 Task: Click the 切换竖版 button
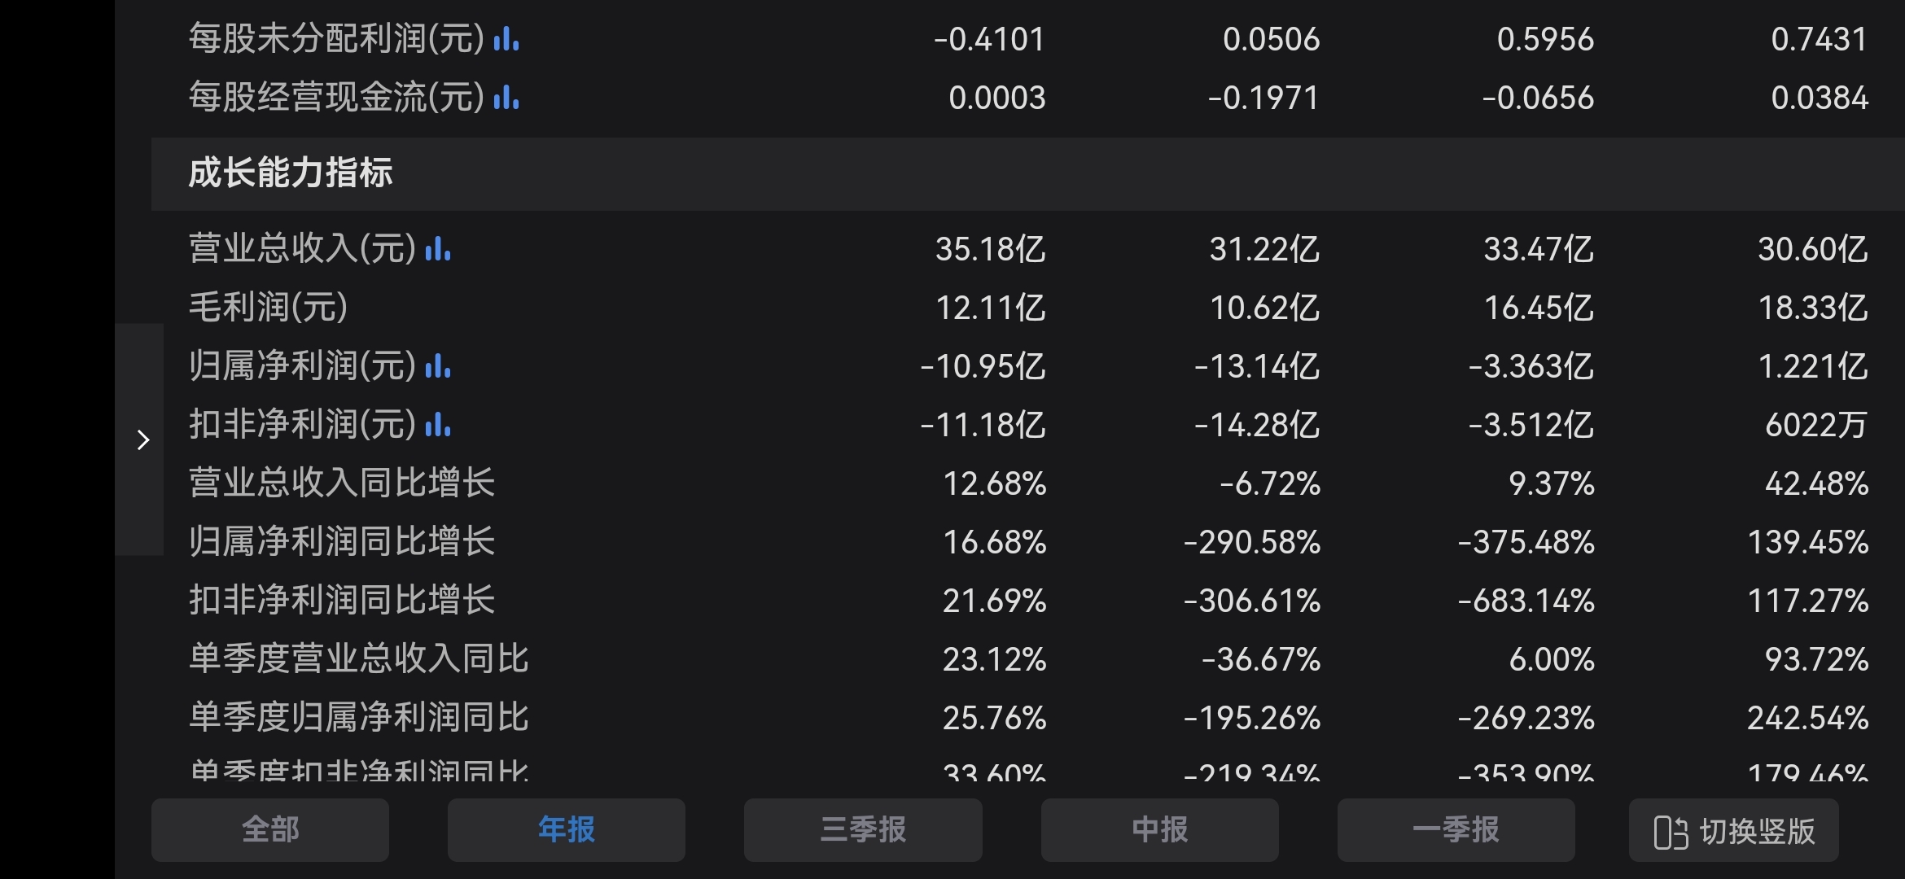[1734, 830]
